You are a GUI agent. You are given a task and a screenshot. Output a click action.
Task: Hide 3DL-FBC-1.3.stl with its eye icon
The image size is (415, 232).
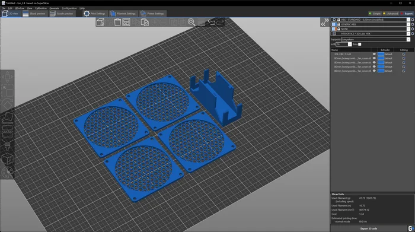(374, 54)
